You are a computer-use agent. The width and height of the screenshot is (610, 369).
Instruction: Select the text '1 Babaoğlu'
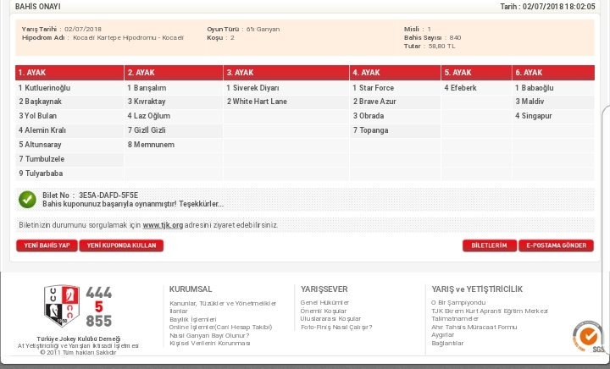tap(534, 88)
